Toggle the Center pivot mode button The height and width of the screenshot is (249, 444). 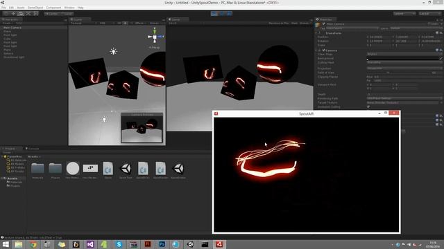(x=51, y=14)
